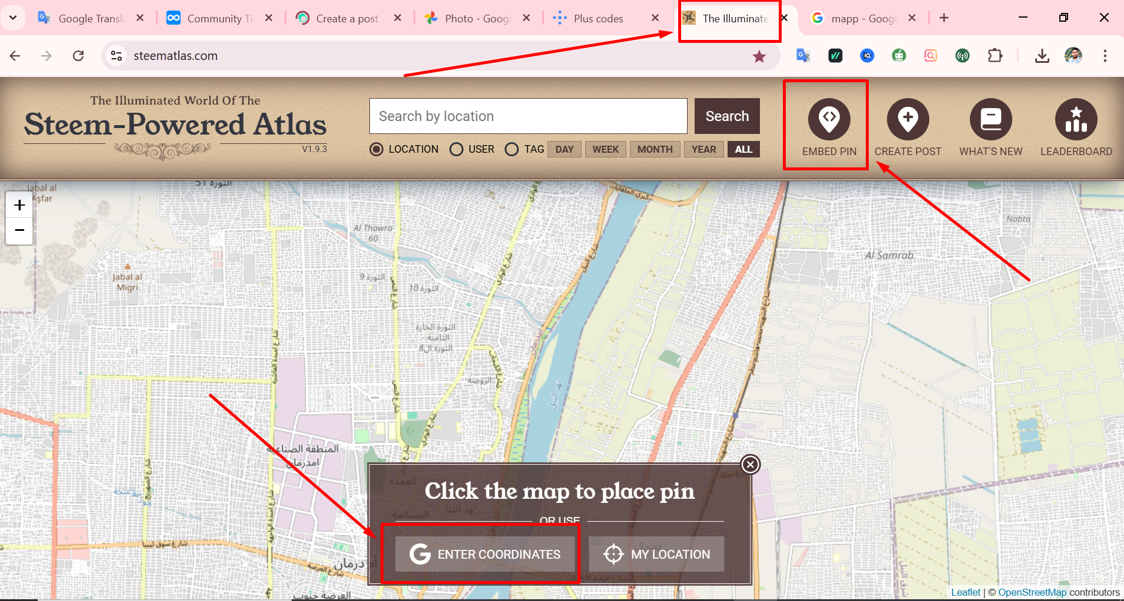Open the Chrome three-dot menu

1105,56
